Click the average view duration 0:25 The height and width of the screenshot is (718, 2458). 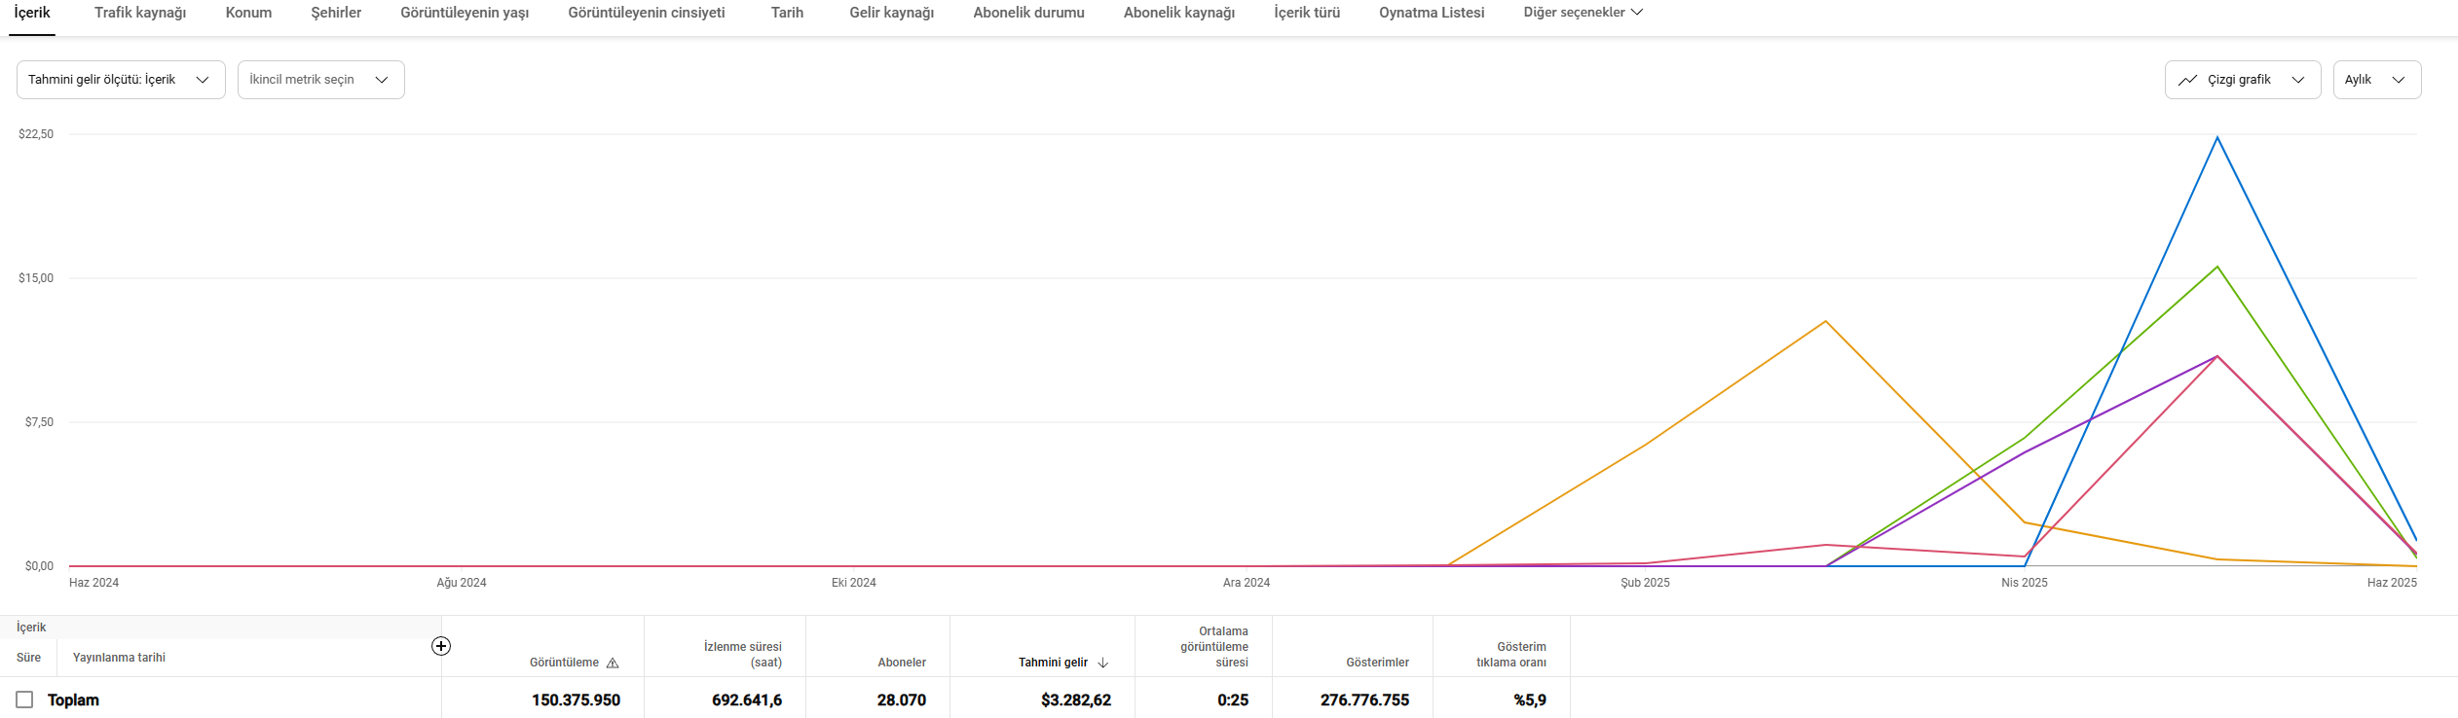click(1233, 700)
